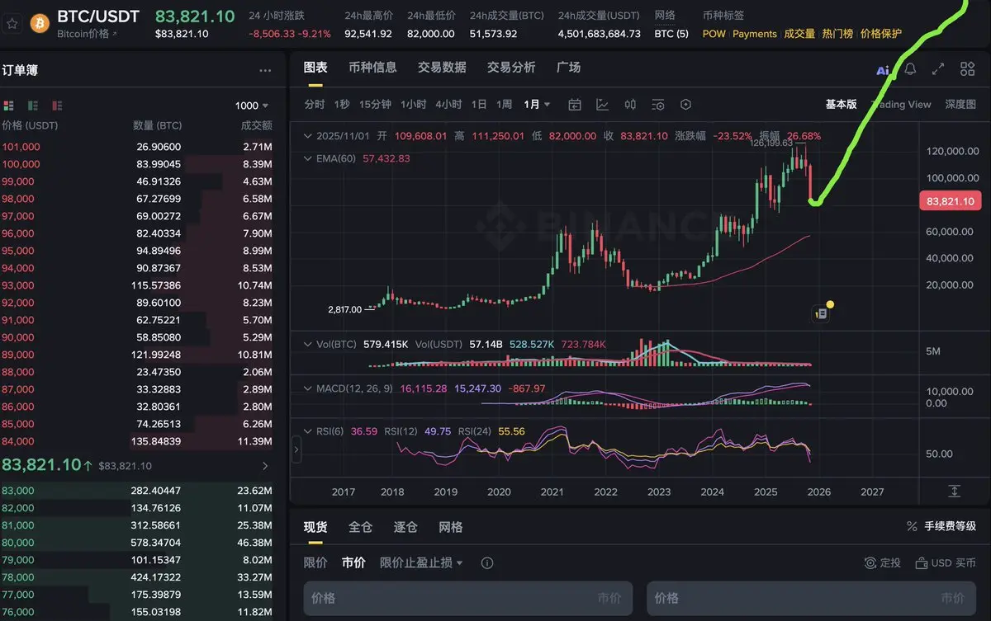Open the hexagon chart settings icon

point(685,105)
